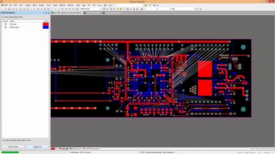Screen dimensions: 275x154
Task: Click the green progress bar in status bar
Action: [x=10, y=152]
